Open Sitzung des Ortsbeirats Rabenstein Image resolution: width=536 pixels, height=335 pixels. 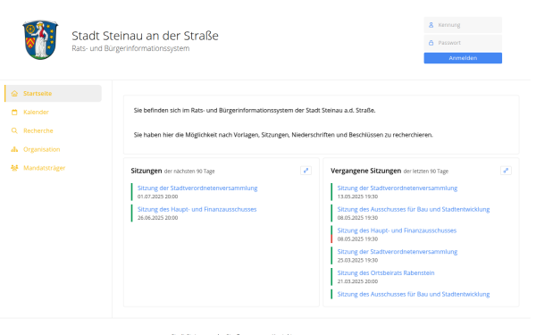[386, 272]
